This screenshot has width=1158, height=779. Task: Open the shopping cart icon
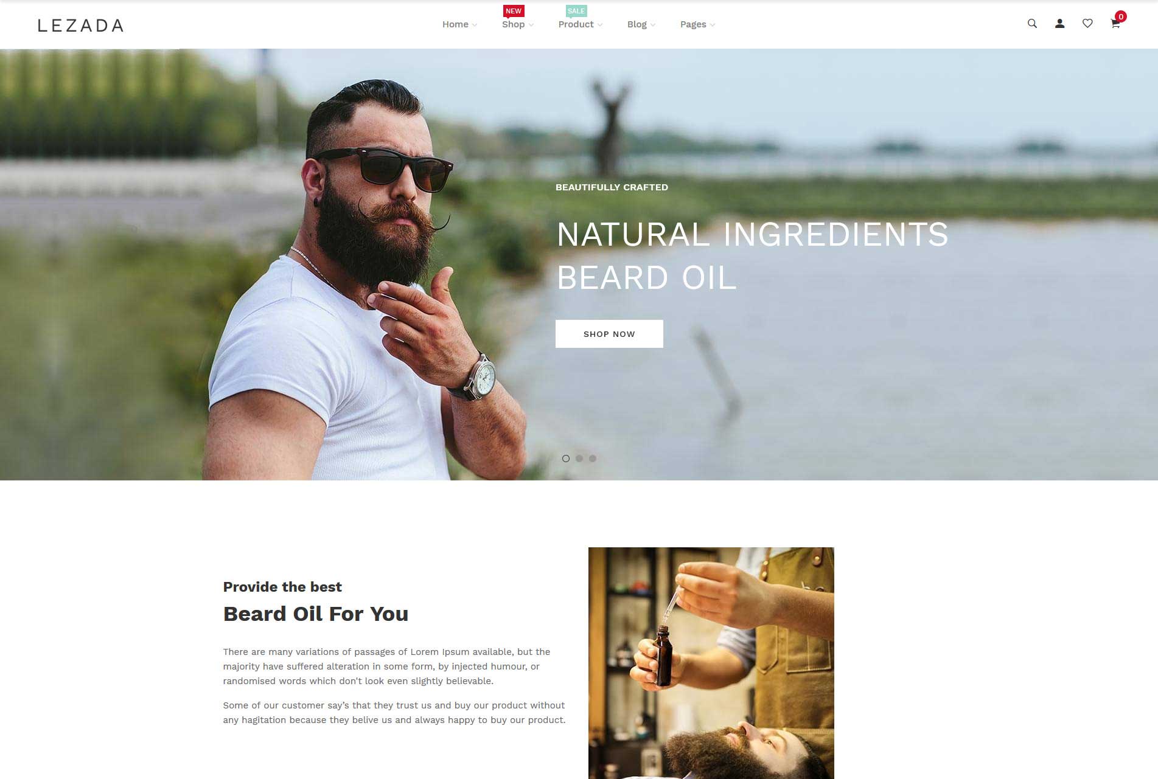[1115, 24]
